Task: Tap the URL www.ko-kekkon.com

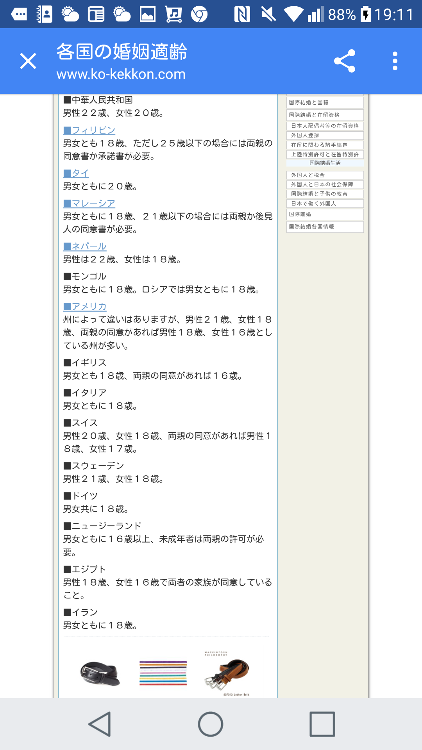Action: tap(121, 74)
